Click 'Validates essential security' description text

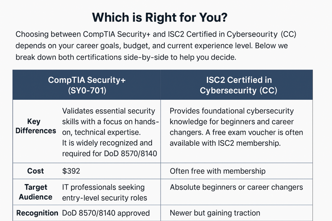(109, 111)
